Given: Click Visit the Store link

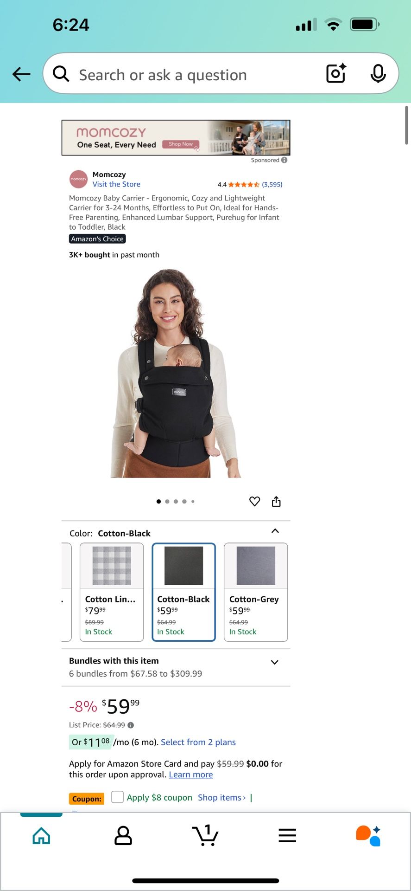Looking at the screenshot, I should point(116,184).
